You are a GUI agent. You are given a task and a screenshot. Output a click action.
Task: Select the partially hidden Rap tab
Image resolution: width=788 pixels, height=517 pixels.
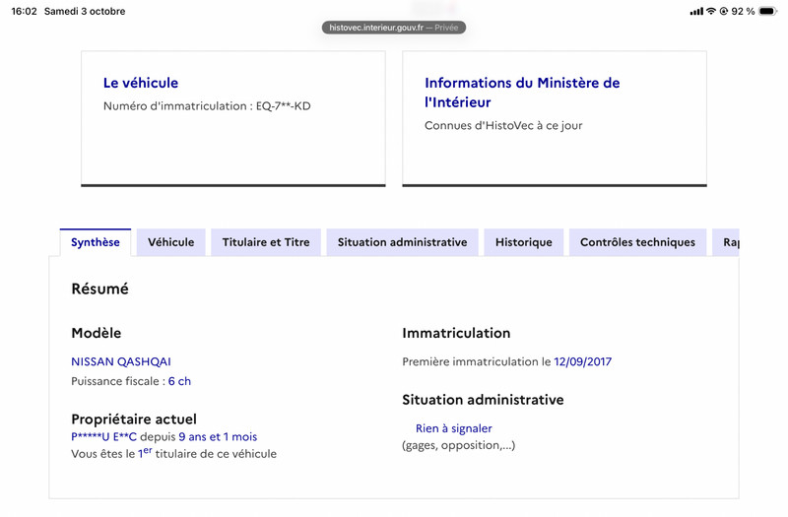click(726, 242)
